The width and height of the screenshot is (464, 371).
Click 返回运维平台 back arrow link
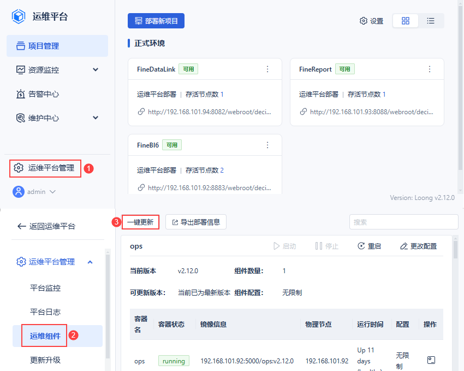(46, 227)
